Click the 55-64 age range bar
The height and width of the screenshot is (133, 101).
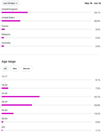(47, 122)
